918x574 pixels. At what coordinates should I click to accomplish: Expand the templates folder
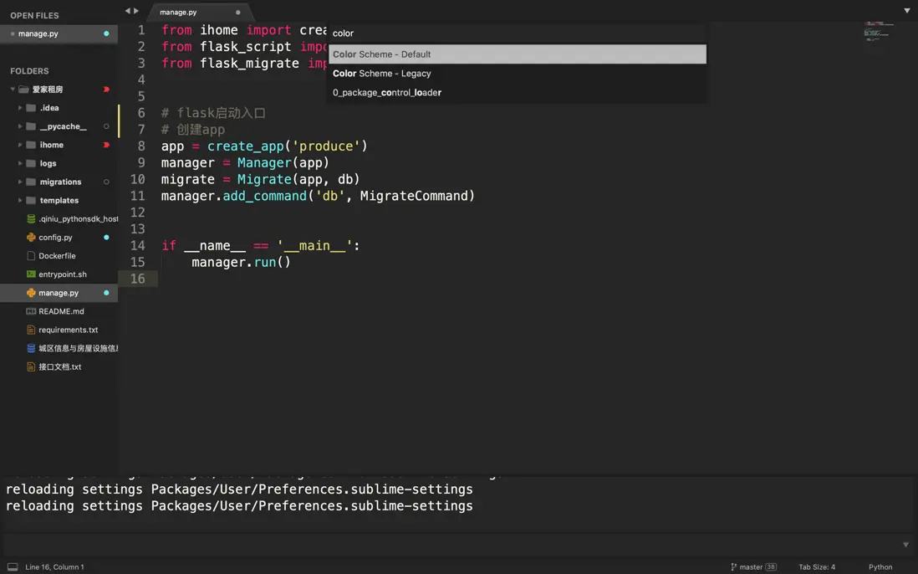point(20,200)
